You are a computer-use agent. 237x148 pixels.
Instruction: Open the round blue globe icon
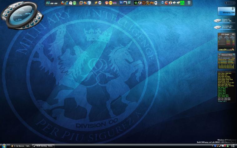pos(162,3)
